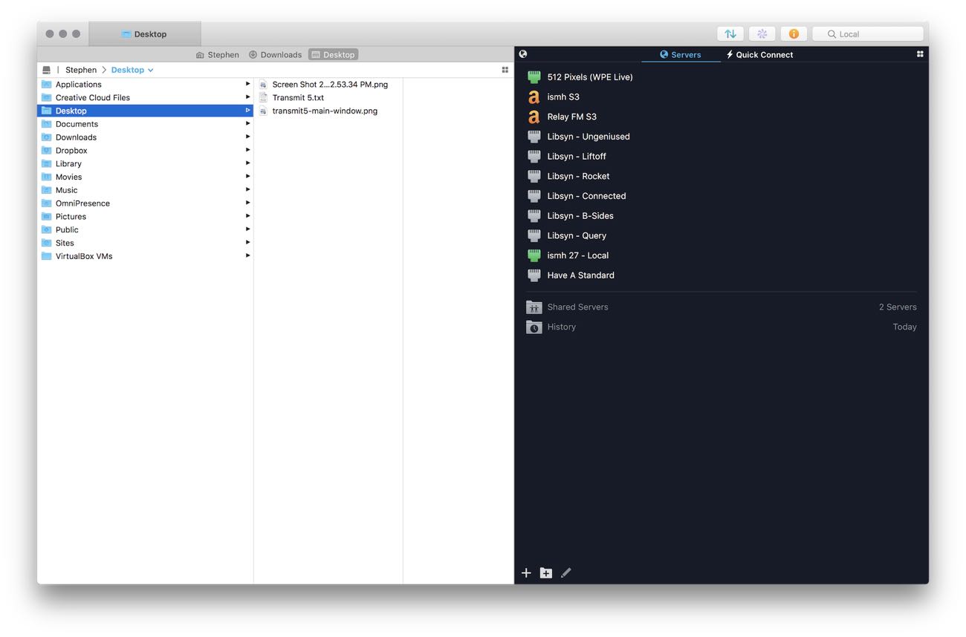
Task: Click the new server folder button
Action: 546,573
